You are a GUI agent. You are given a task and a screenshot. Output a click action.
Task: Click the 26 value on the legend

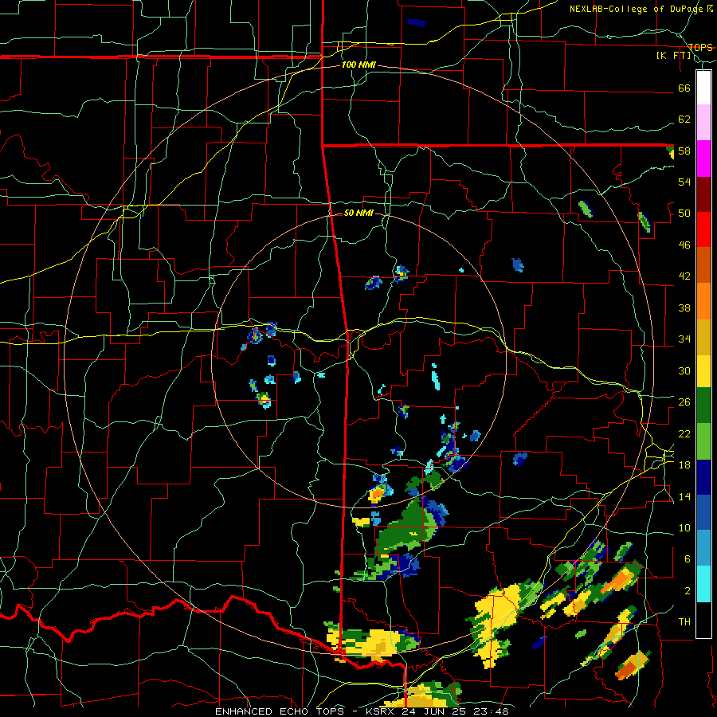[684, 402]
